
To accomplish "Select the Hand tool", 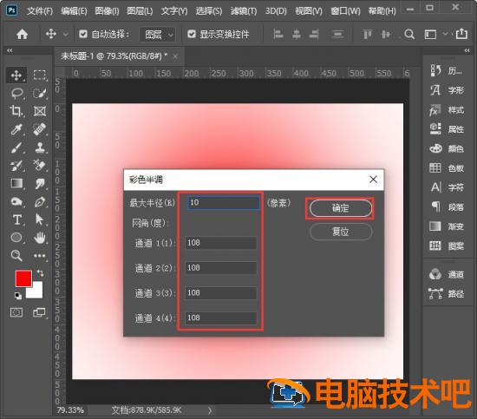I will click(40, 238).
